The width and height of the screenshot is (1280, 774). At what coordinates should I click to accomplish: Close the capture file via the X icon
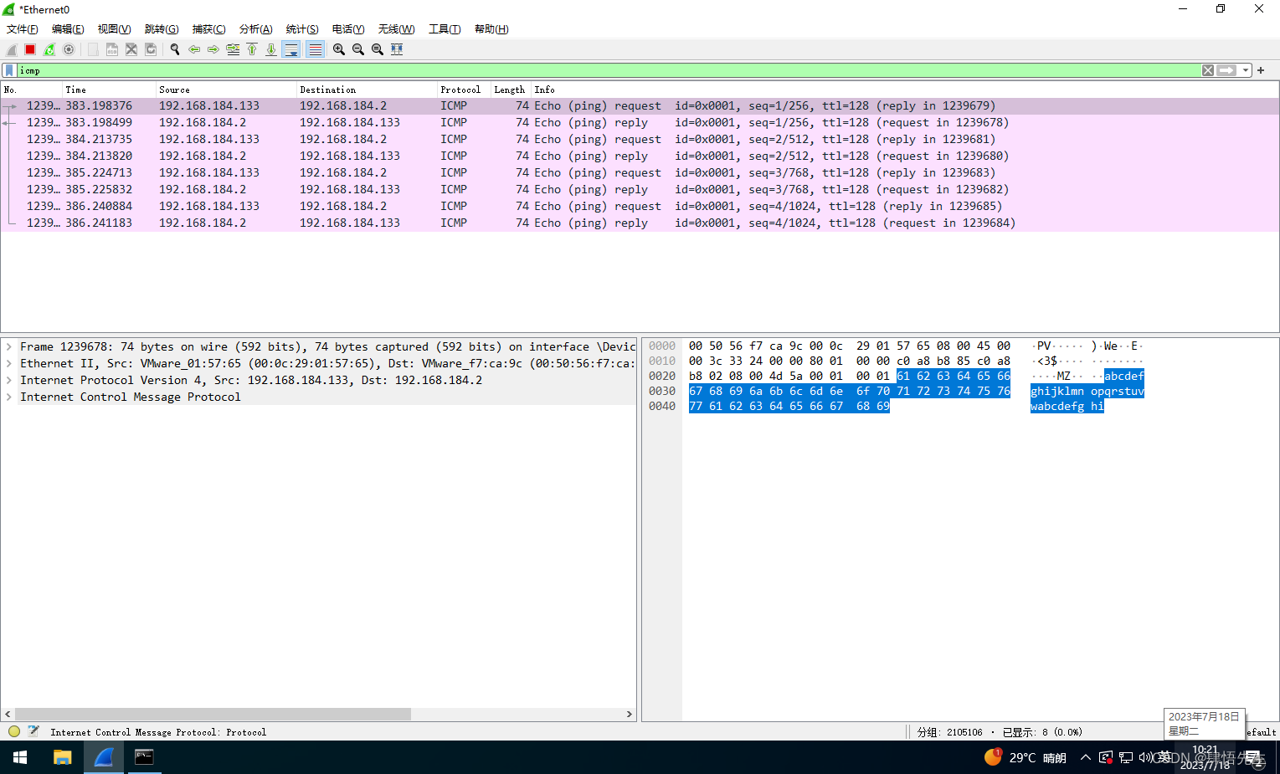pos(131,49)
